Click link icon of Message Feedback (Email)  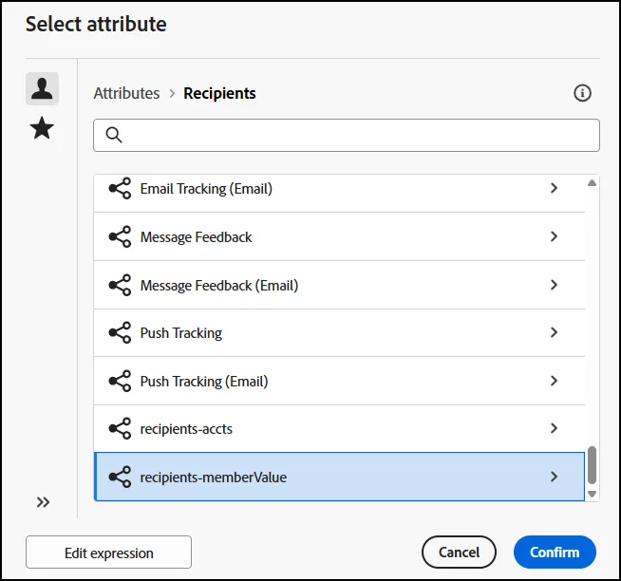pos(120,285)
